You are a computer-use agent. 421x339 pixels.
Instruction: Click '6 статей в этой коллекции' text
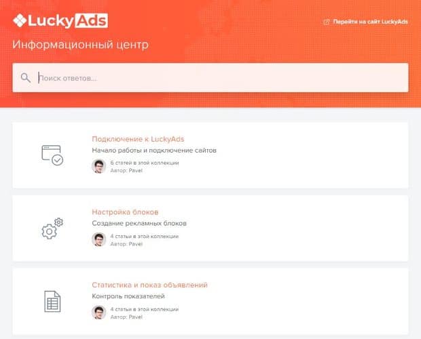(145, 163)
